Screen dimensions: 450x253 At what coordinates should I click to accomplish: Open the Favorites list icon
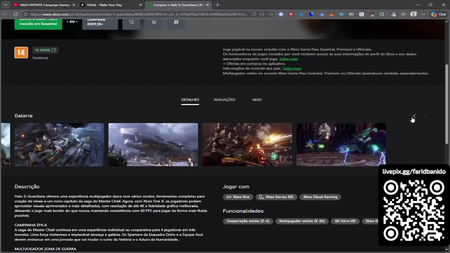403,14
